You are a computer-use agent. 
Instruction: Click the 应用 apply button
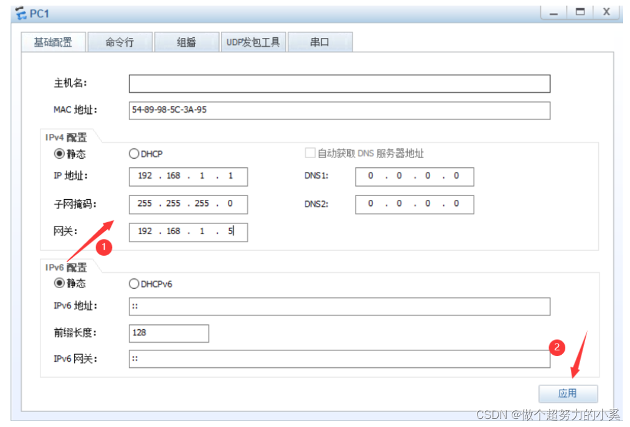click(x=568, y=393)
